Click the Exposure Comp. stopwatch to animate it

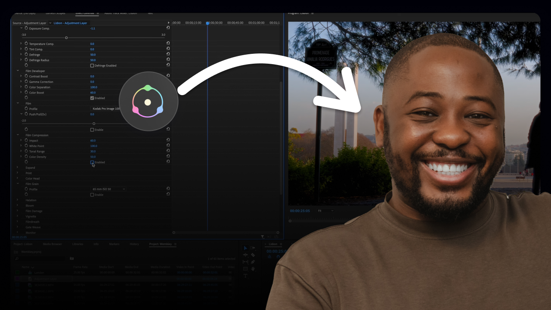(26, 28)
